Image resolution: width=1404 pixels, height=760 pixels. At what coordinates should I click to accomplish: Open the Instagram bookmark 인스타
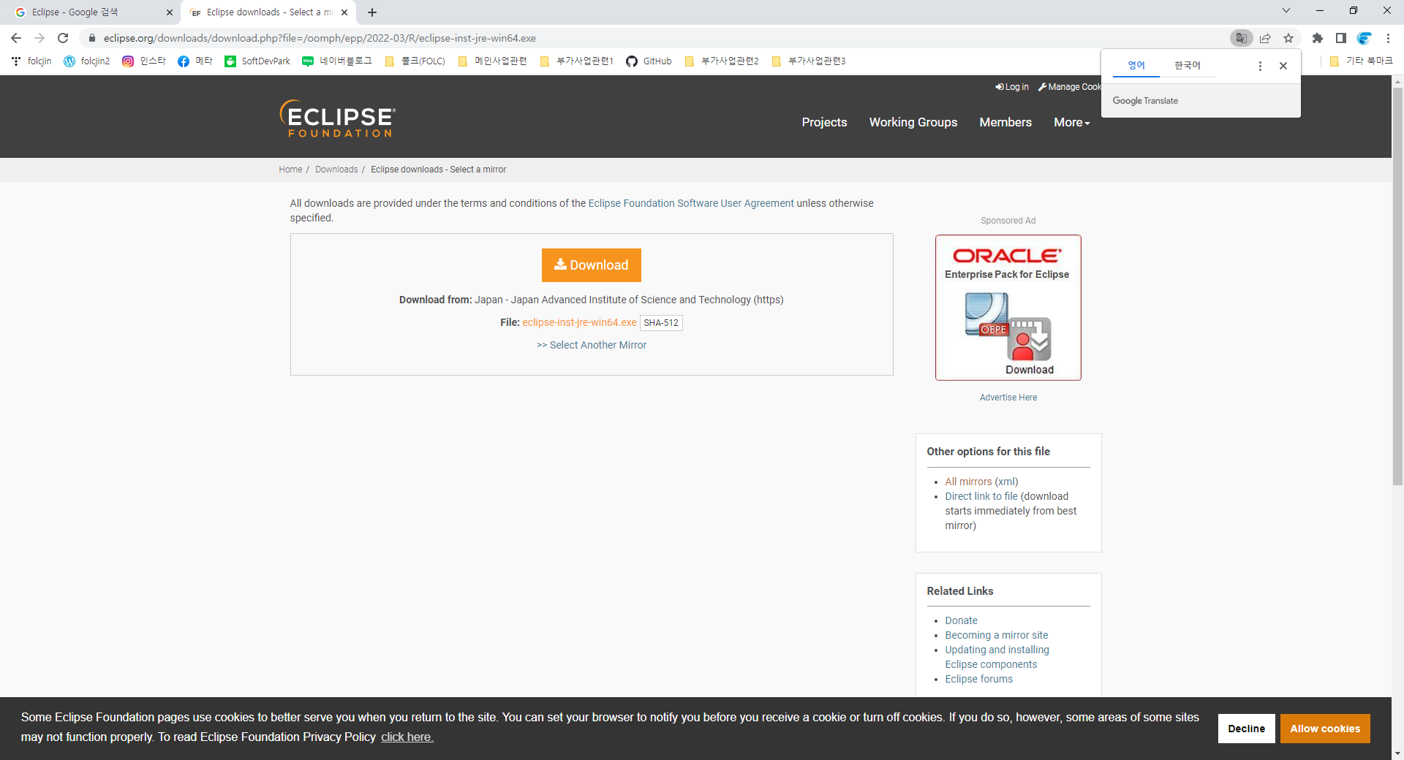pyautogui.click(x=144, y=61)
